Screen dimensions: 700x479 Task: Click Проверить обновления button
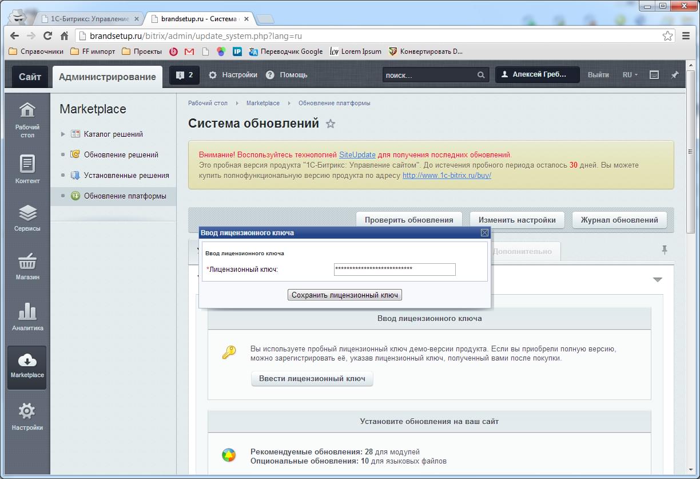(409, 220)
